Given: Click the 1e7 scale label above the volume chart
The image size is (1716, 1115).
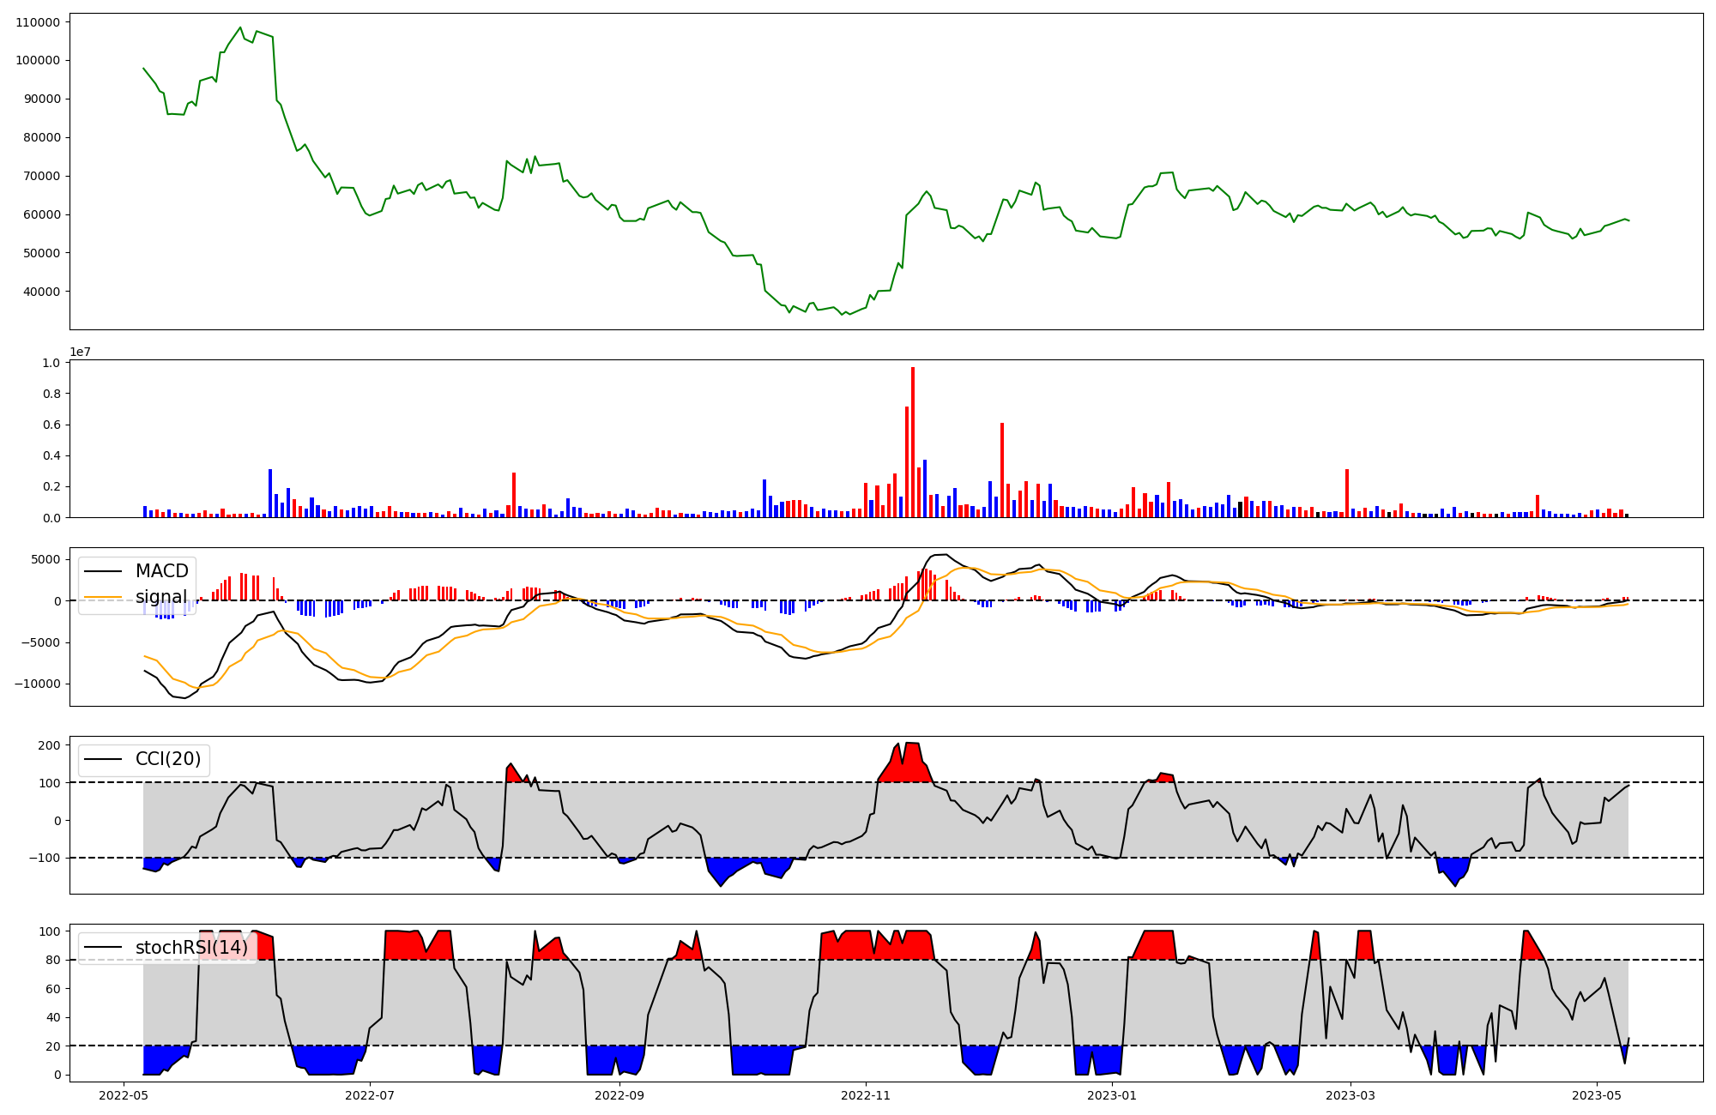Looking at the screenshot, I should [80, 353].
